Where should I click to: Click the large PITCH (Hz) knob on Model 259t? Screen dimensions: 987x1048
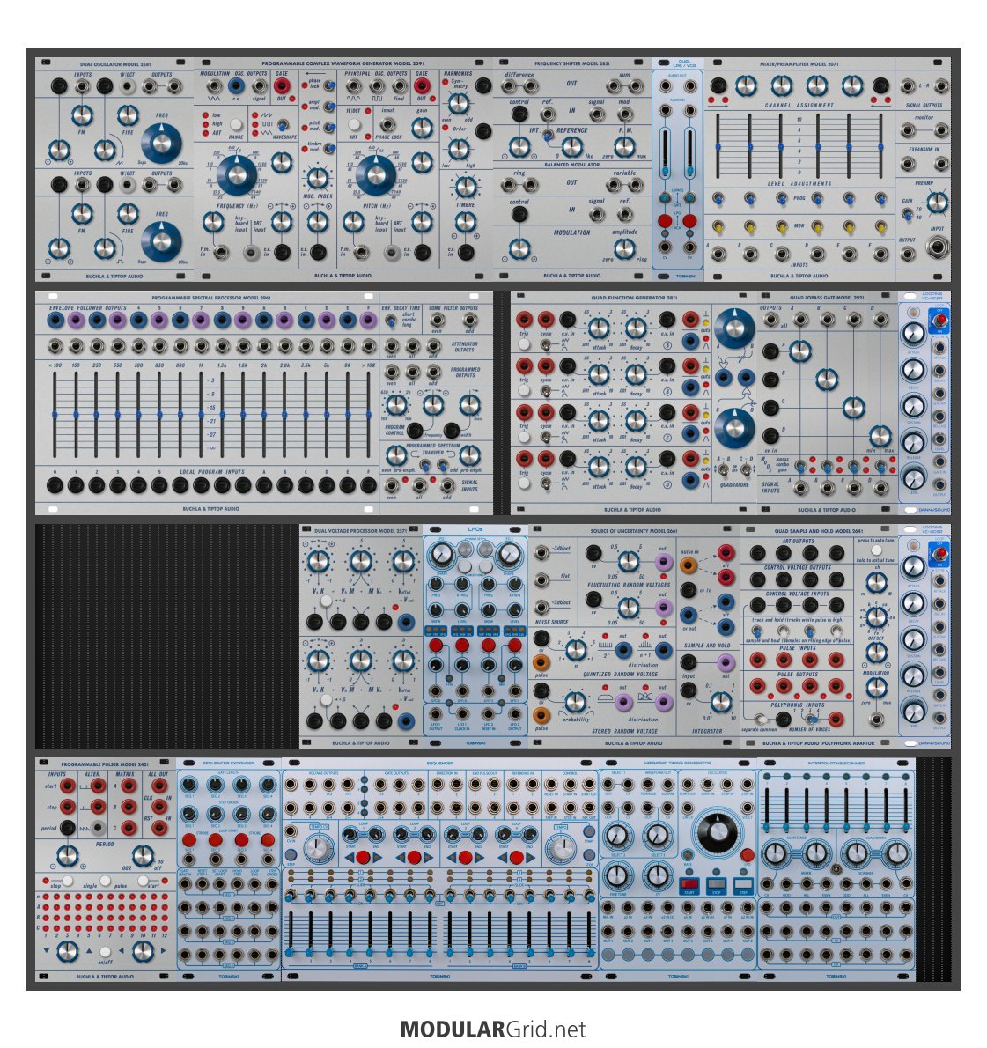tap(376, 175)
